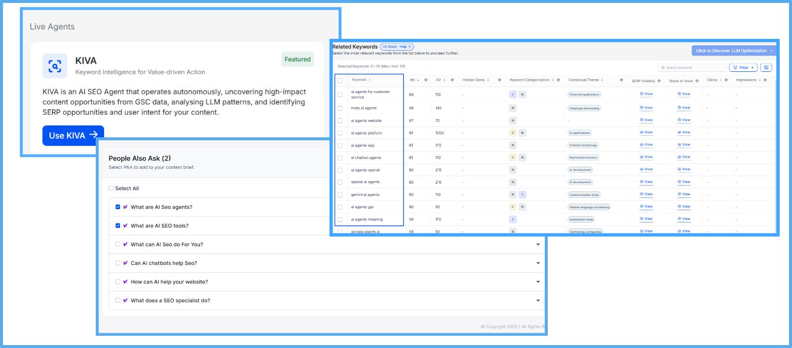Sort by Contextual Theme sort icon
Viewport: 792px width, 348px height.
tap(602, 80)
